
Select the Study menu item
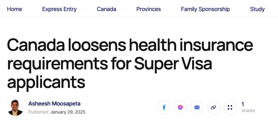(x=257, y=9)
